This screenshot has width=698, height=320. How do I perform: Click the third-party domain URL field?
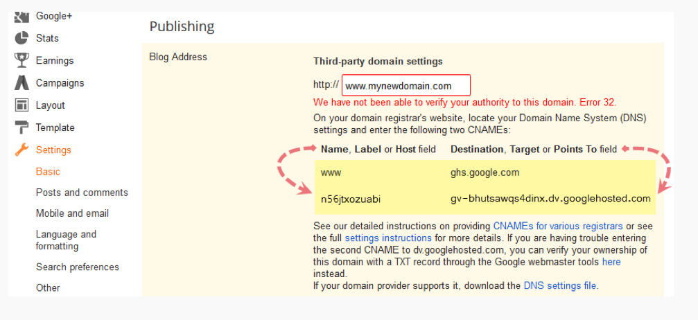pyautogui.click(x=406, y=85)
